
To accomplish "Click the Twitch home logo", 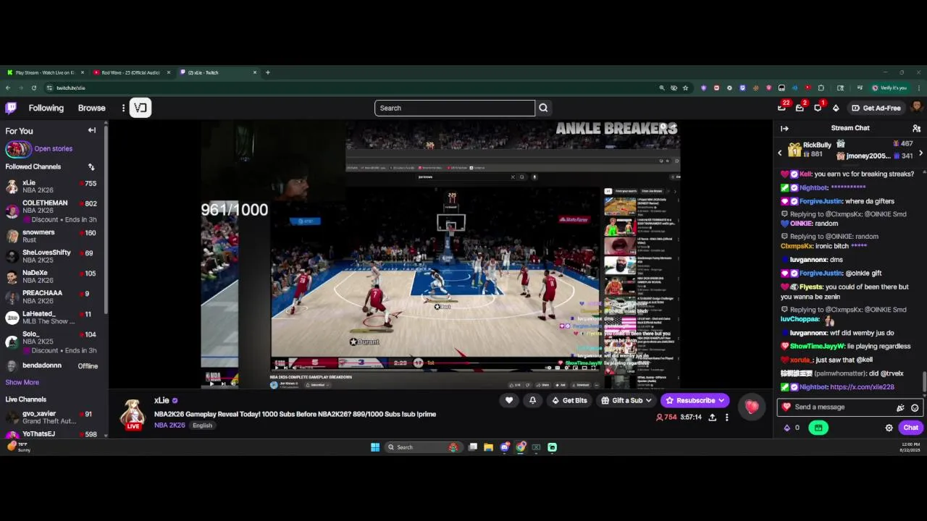I will pos(11,108).
